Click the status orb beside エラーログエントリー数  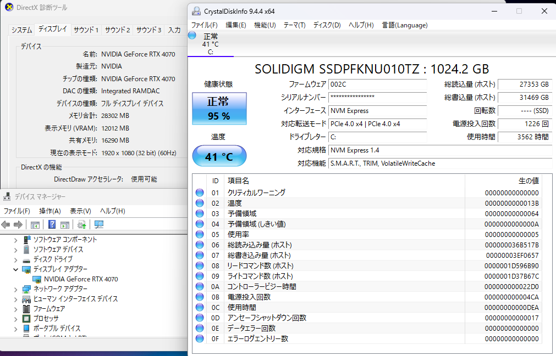[x=200, y=338]
